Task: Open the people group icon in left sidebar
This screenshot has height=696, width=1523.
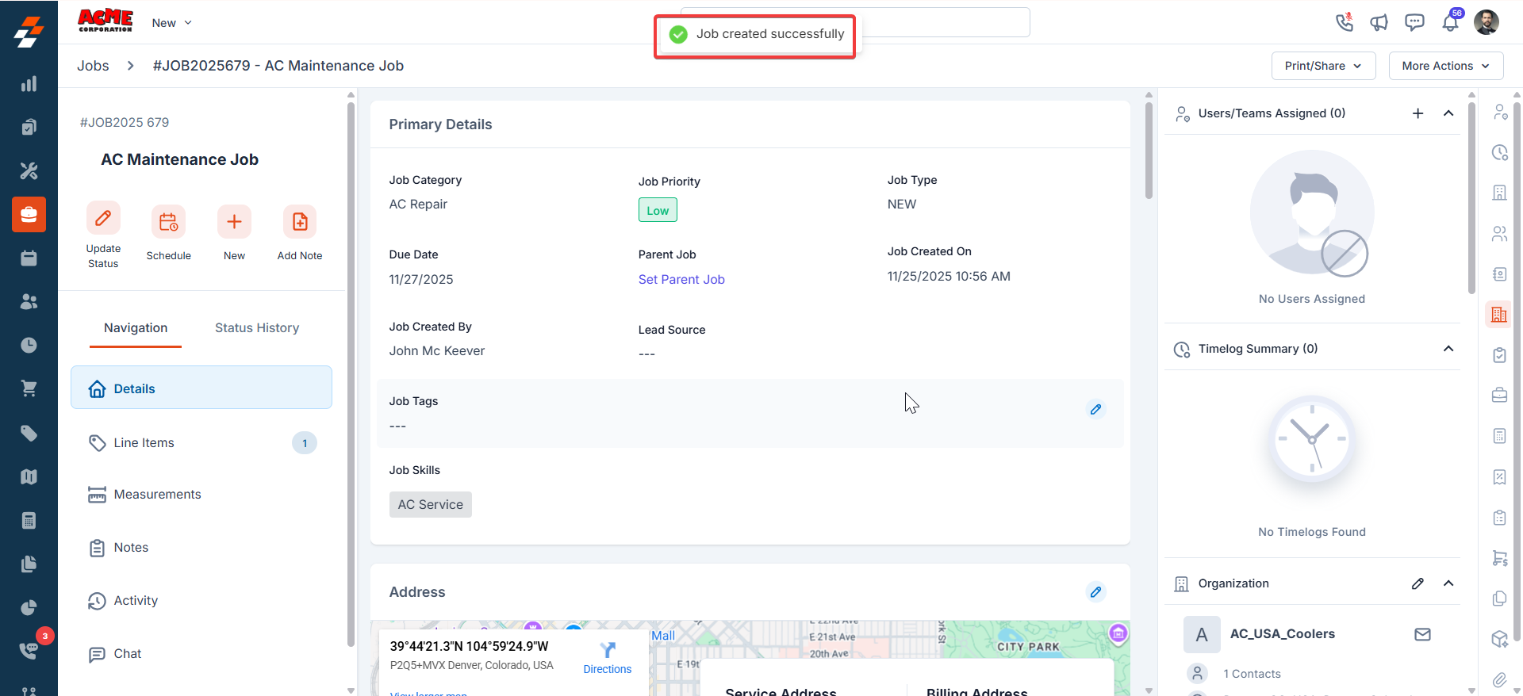Action: click(x=29, y=301)
